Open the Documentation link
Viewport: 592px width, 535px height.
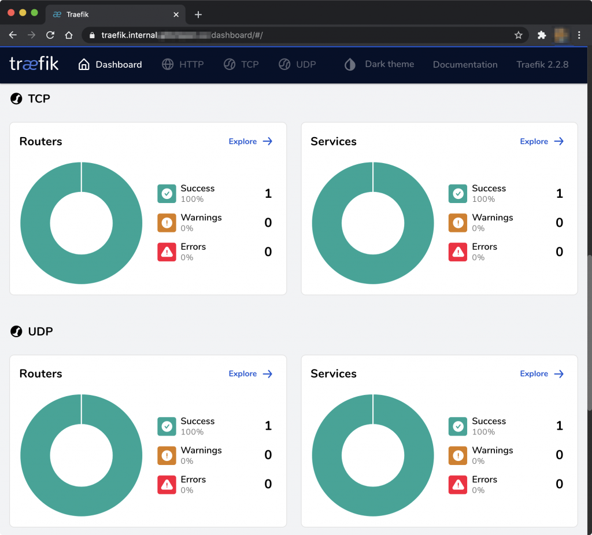(x=465, y=65)
